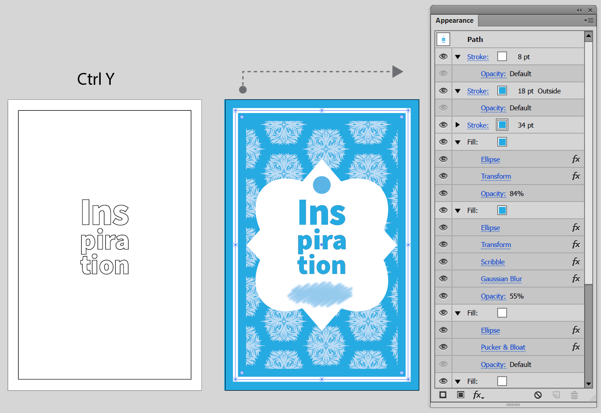Switch to the Appearance tab

click(454, 21)
